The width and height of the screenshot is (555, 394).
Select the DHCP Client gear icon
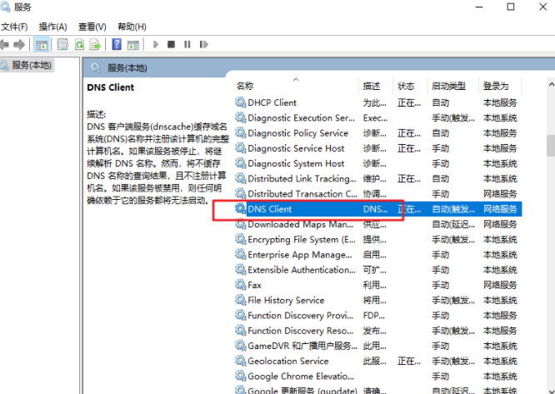241,102
